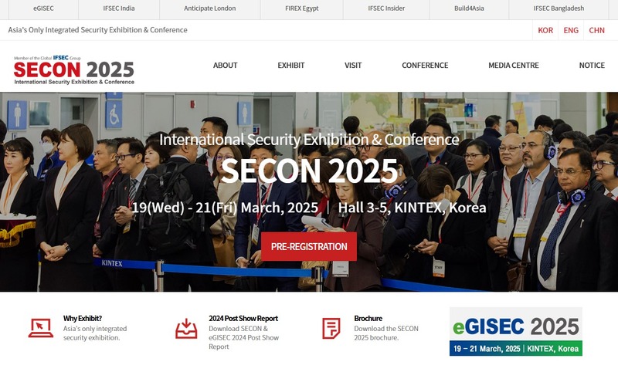Switch language to CHN

(x=596, y=30)
